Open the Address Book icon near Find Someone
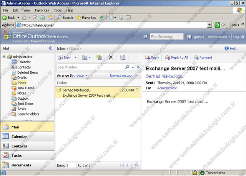This screenshot has width=246, height=176. (146, 37)
